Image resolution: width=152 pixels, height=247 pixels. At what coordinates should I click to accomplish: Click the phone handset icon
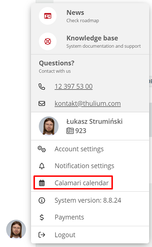coord(42,87)
